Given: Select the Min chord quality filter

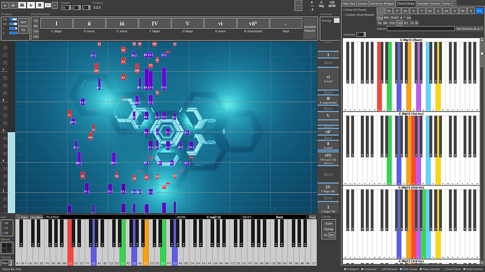Looking at the screenshot, I should (x=387, y=18).
